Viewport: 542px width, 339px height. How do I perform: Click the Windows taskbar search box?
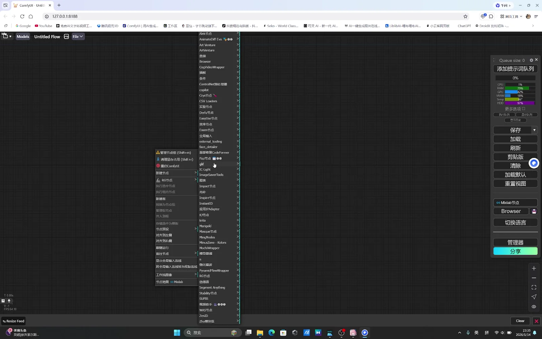[x=213, y=333]
